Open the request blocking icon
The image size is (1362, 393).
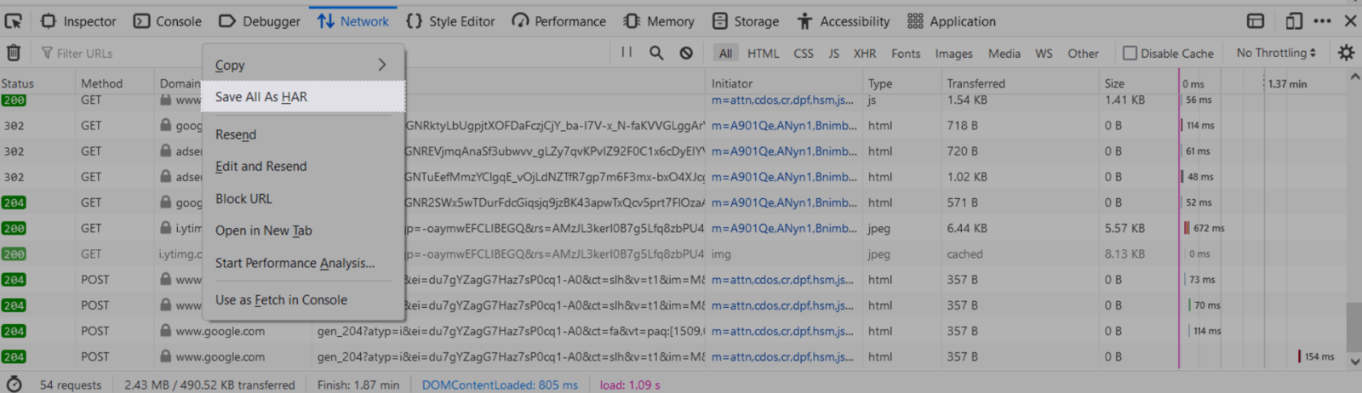tap(686, 53)
